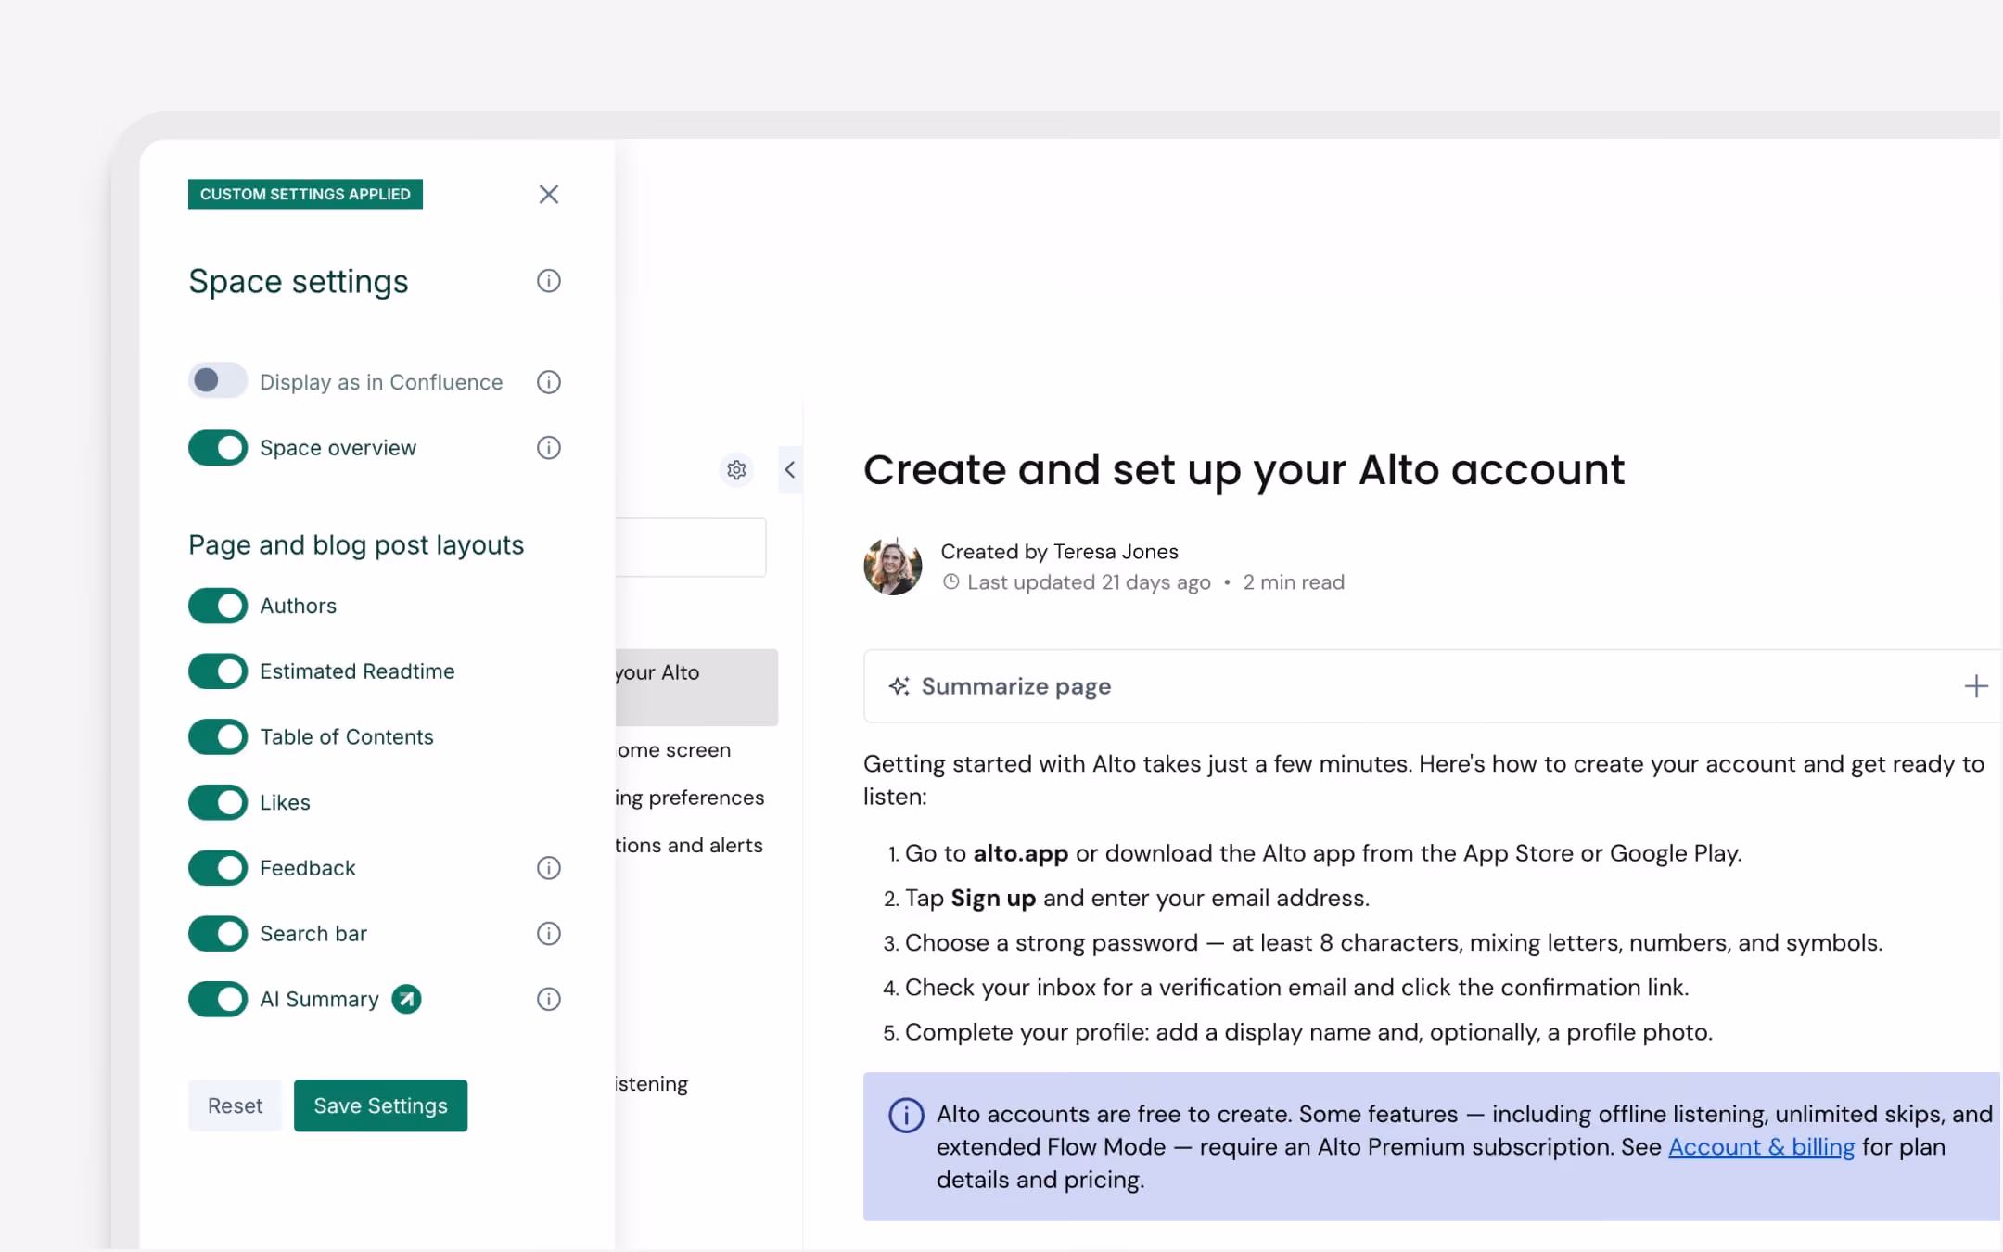Click the info icon in the blue notice
Screen dimensions: 2003x1252
click(906, 1115)
